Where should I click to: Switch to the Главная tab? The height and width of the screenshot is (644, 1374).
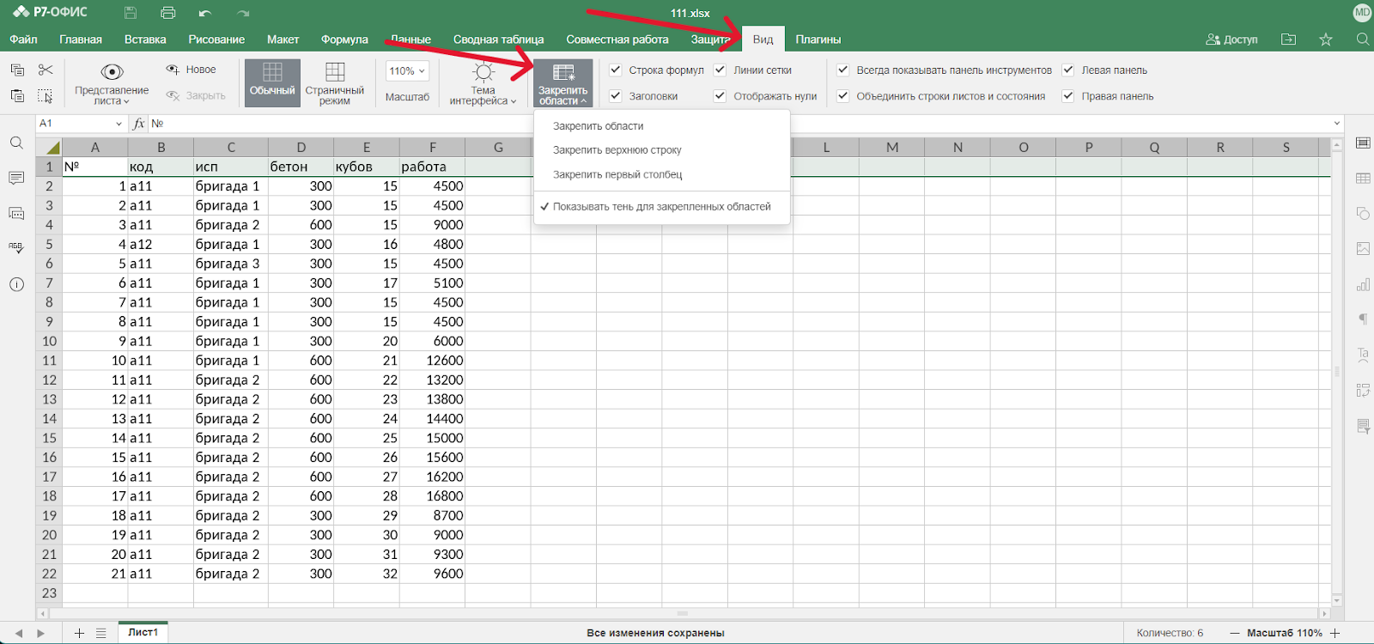pos(81,39)
